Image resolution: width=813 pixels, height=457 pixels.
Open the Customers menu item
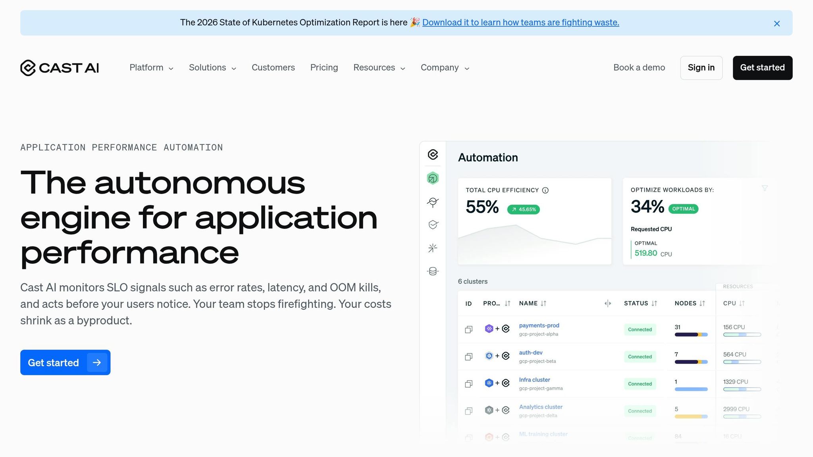(x=273, y=68)
